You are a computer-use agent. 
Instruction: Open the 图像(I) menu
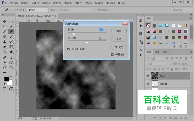(35, 3)
